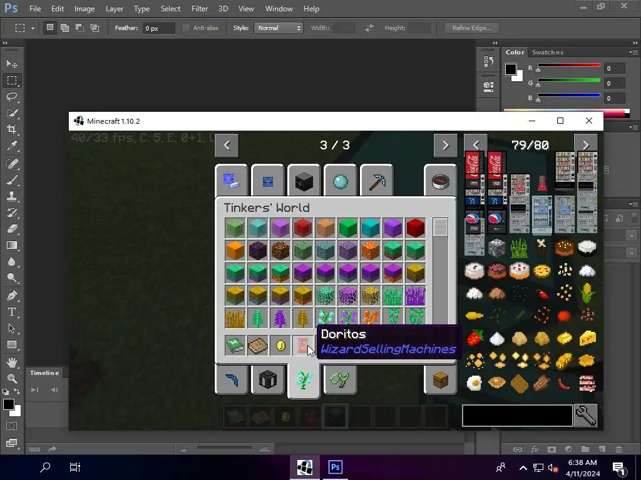This screenshot has width=641, height=480.
Task: Select the Crop tool
Action: pyautogui.click(x=12, y=129)
